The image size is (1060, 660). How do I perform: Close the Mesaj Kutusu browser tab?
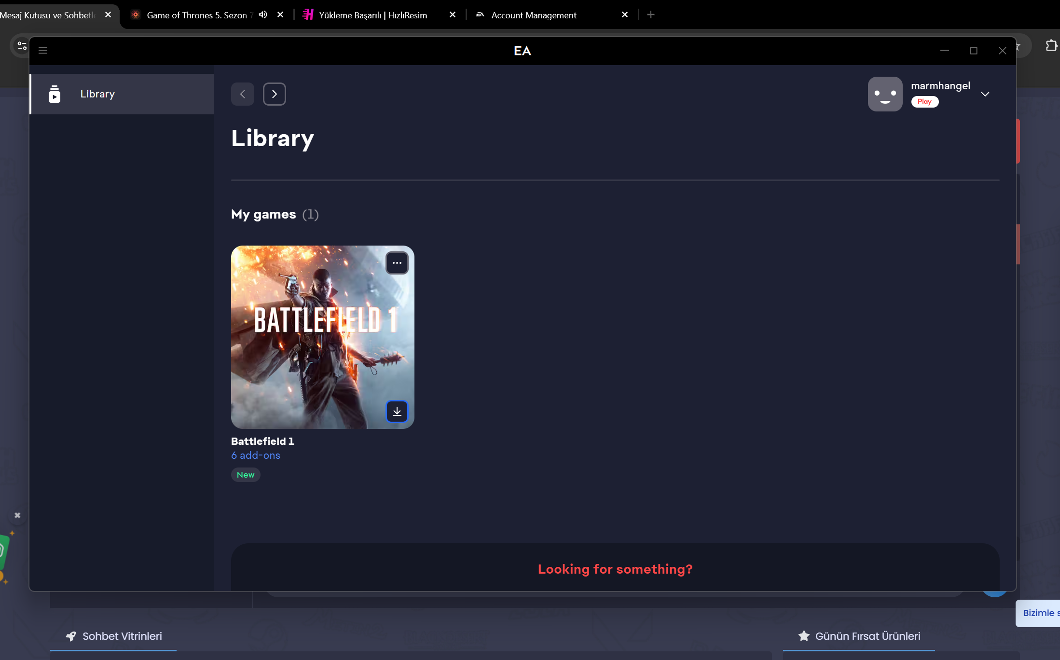pos(108,15)
